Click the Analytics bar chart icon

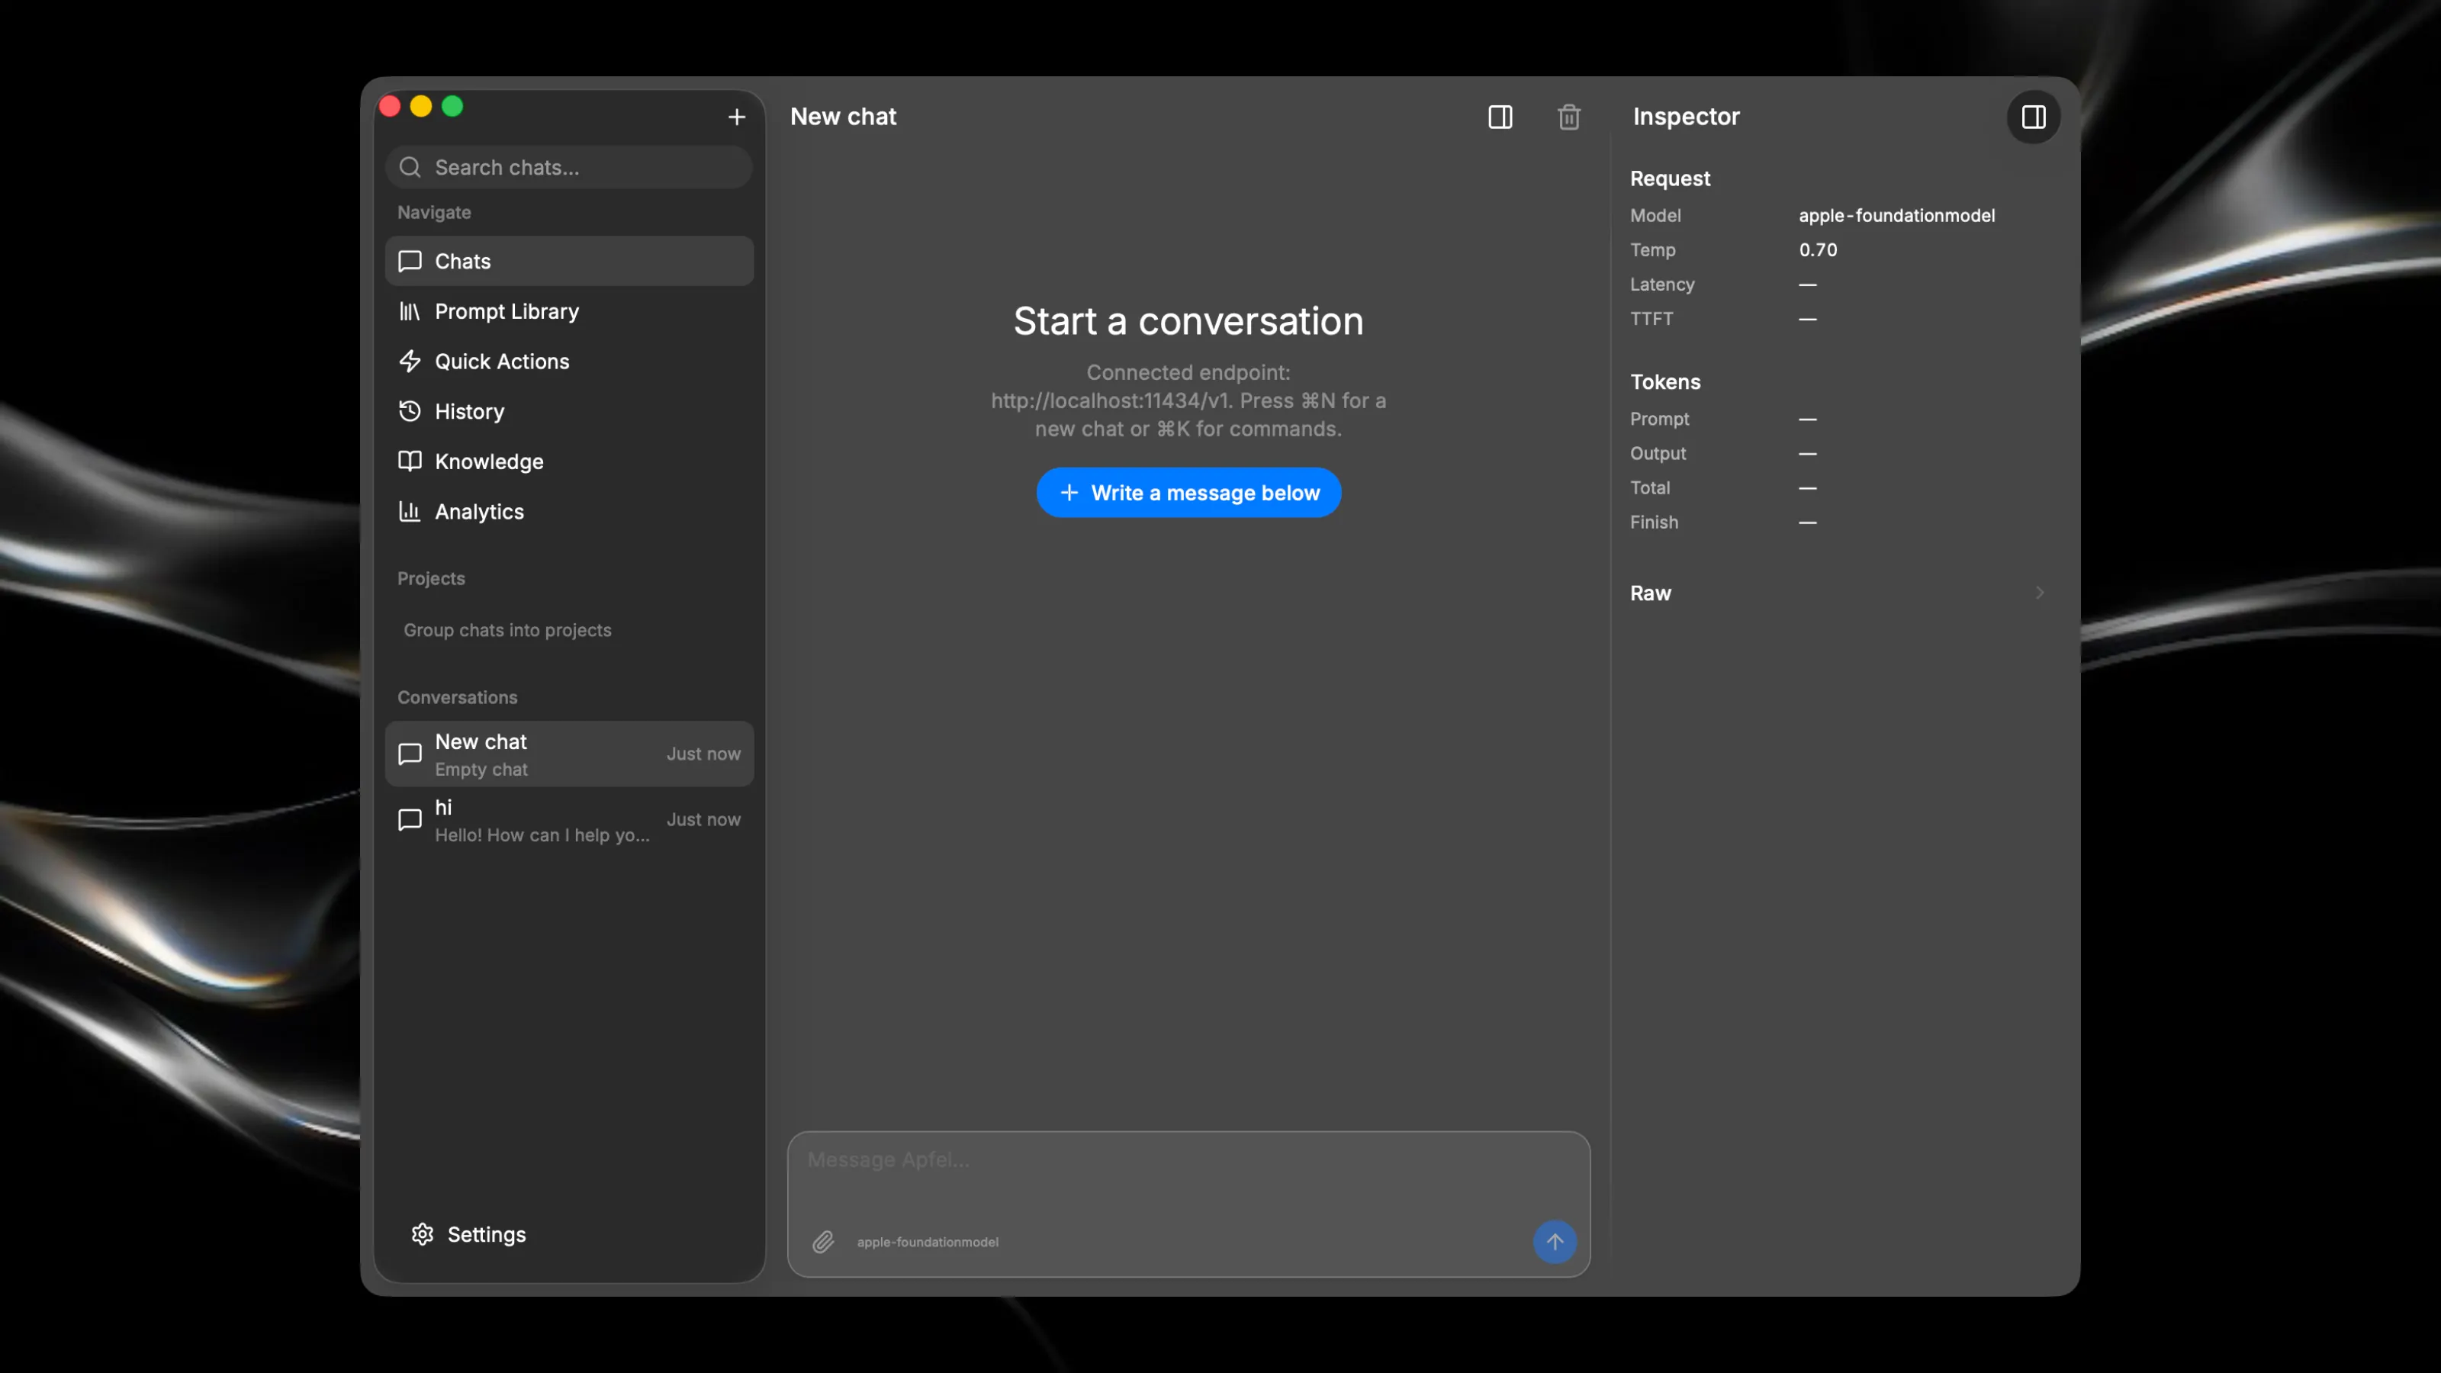pos(410,512)
